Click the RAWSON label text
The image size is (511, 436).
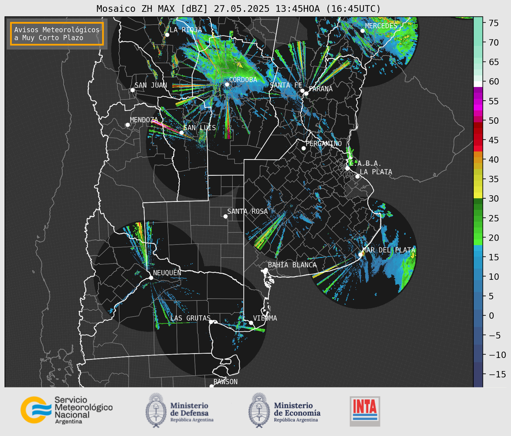226,382
